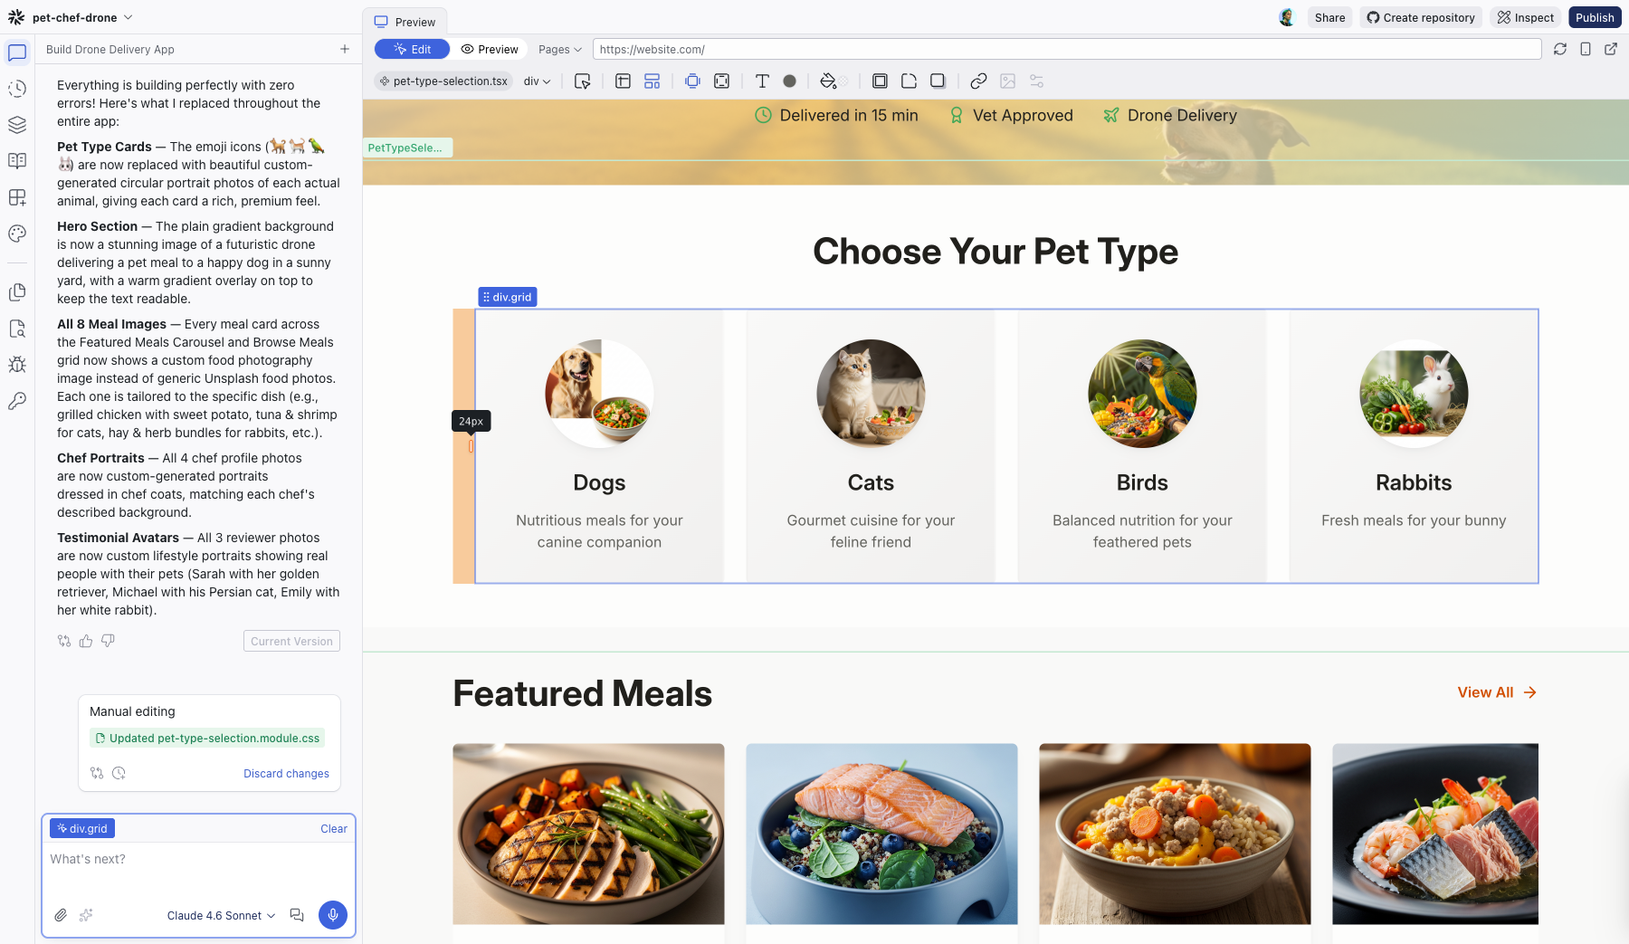
Task: Open the Pages dropdown
Action: (559, 49)
